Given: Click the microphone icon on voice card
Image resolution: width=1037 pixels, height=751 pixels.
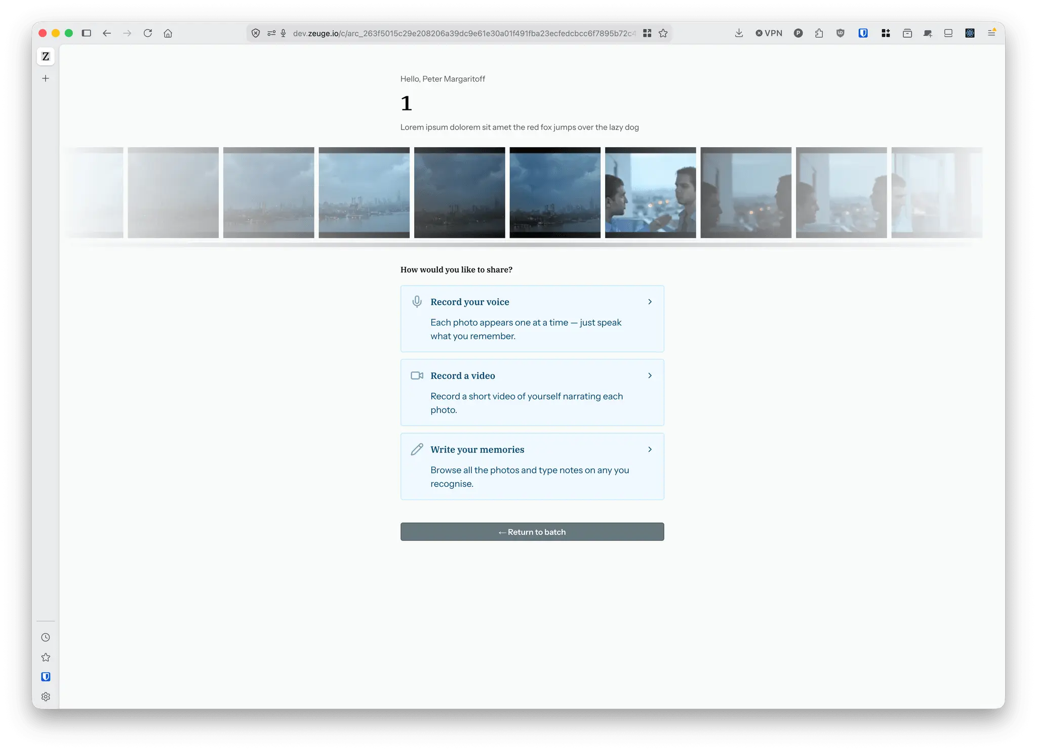Looking at the screenshot, I should point(417,302).
